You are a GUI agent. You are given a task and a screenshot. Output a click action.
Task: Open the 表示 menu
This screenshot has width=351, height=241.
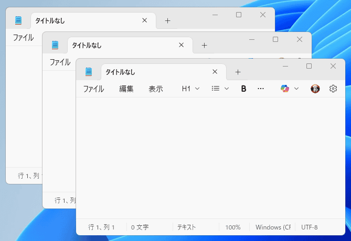(x=156, y=89)
